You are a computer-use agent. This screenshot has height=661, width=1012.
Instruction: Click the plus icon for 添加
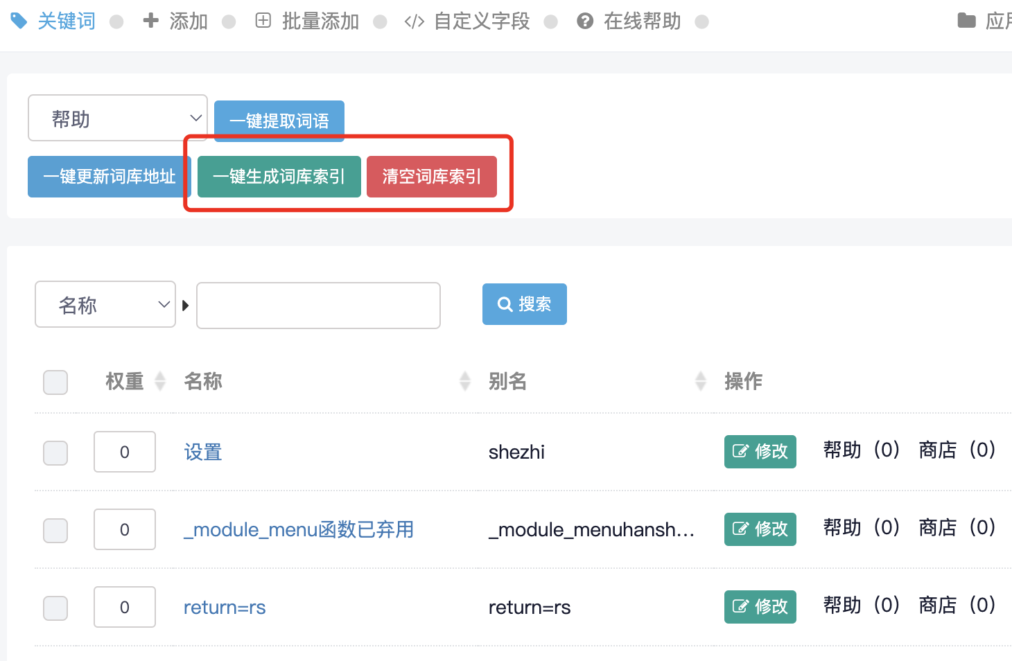tap(150, 21)
